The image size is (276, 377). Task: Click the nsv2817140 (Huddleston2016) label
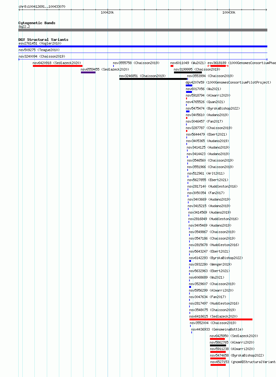[212, 186]
